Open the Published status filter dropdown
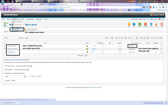The image size is (168, 105). pyautogui.click(x=133, y=38)
